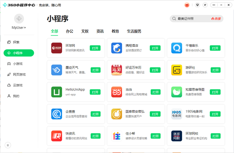Switch to the 文娱 tab
Viewport: 234px width, 153px height.
[85, 31]
